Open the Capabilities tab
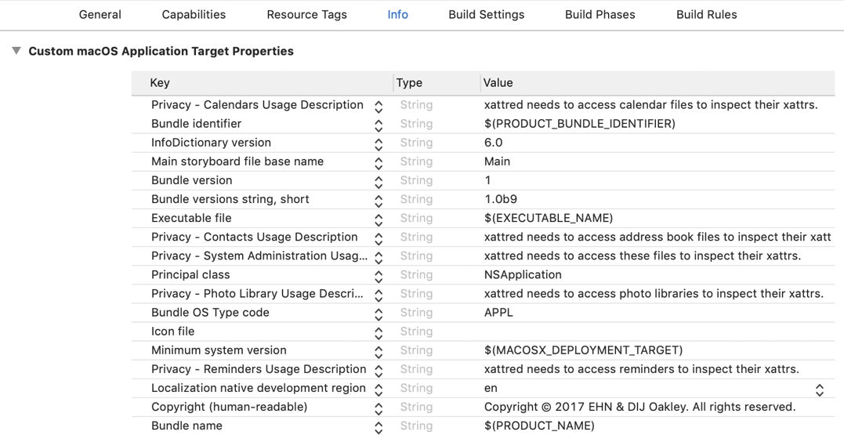This screenshot has height=435, width=844. [194, 14]
